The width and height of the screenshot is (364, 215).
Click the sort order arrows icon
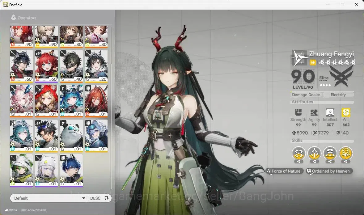point(106,198)
